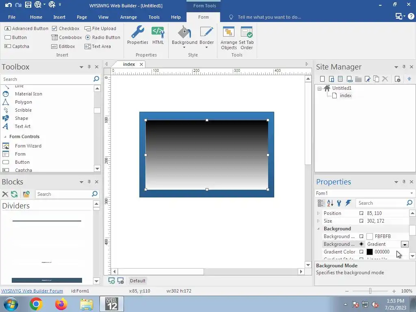Click the black Gradient Color swatch
The image size is (416, 312).
[370, 252]
